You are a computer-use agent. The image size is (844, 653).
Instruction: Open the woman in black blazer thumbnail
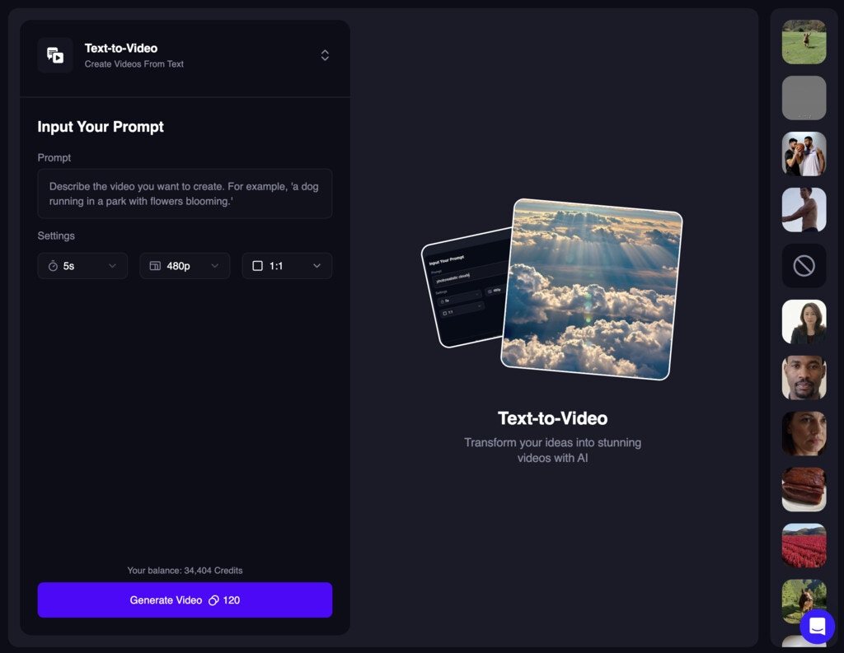[804, 321]
